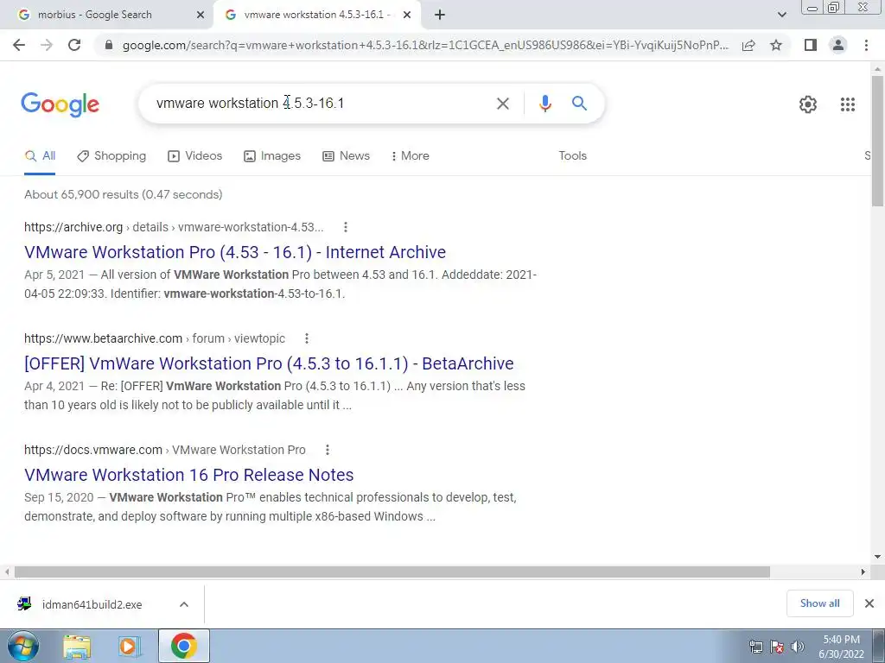This screenshot has width=885, height=663.
Task: Open downloaded idman641build2.exe file
Action: [x=92, y=604]
